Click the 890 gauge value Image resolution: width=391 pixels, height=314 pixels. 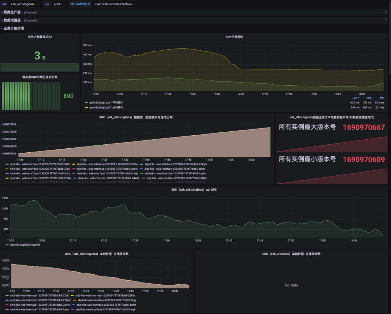(68, 96)
